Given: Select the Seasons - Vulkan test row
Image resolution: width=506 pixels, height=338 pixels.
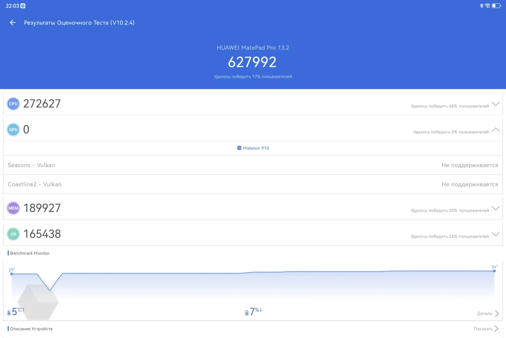Looking at the screenshot, I should [x=253, y=165].
